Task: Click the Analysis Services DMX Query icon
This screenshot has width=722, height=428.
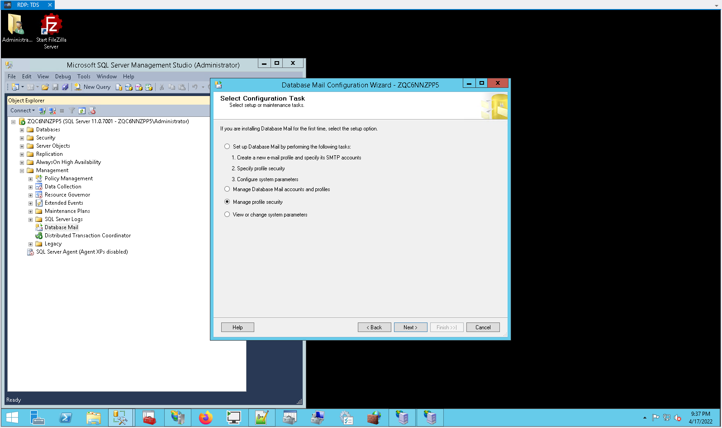Action: click(x=139, y=87)
